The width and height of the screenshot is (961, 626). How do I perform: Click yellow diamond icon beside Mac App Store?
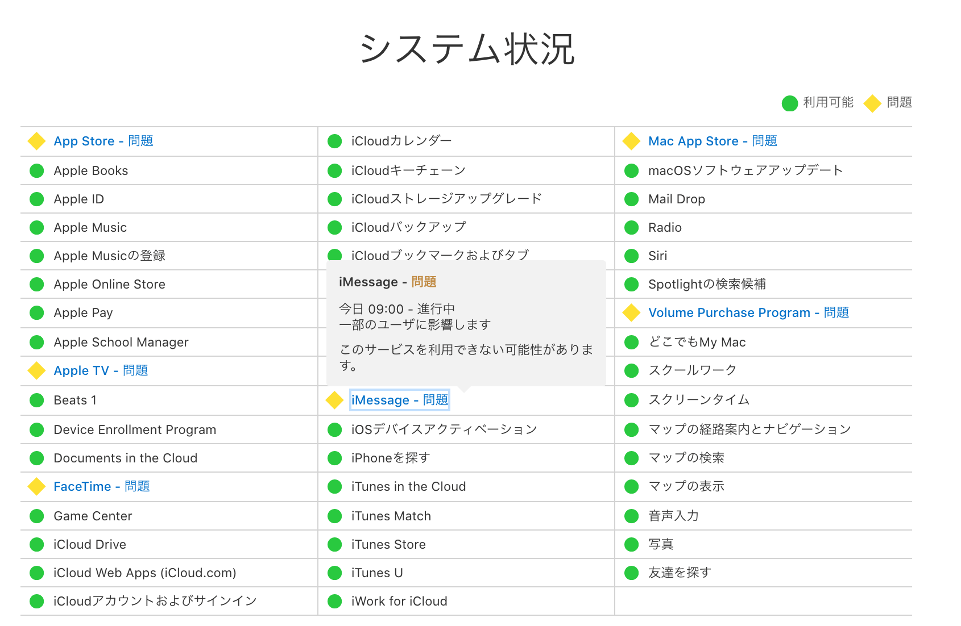coord(632,141)
